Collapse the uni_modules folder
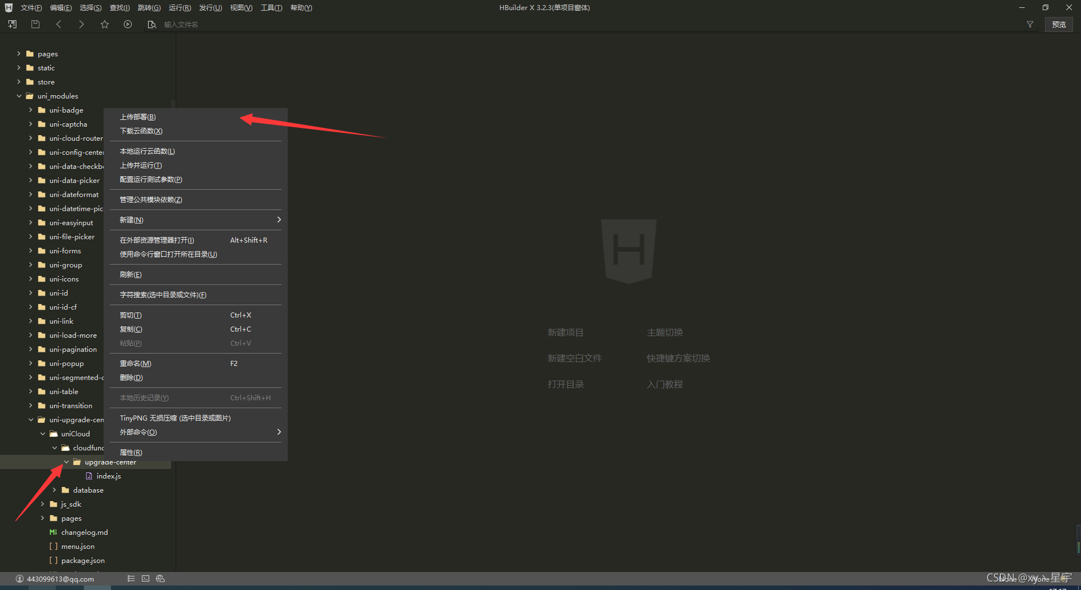 (19, 96)
